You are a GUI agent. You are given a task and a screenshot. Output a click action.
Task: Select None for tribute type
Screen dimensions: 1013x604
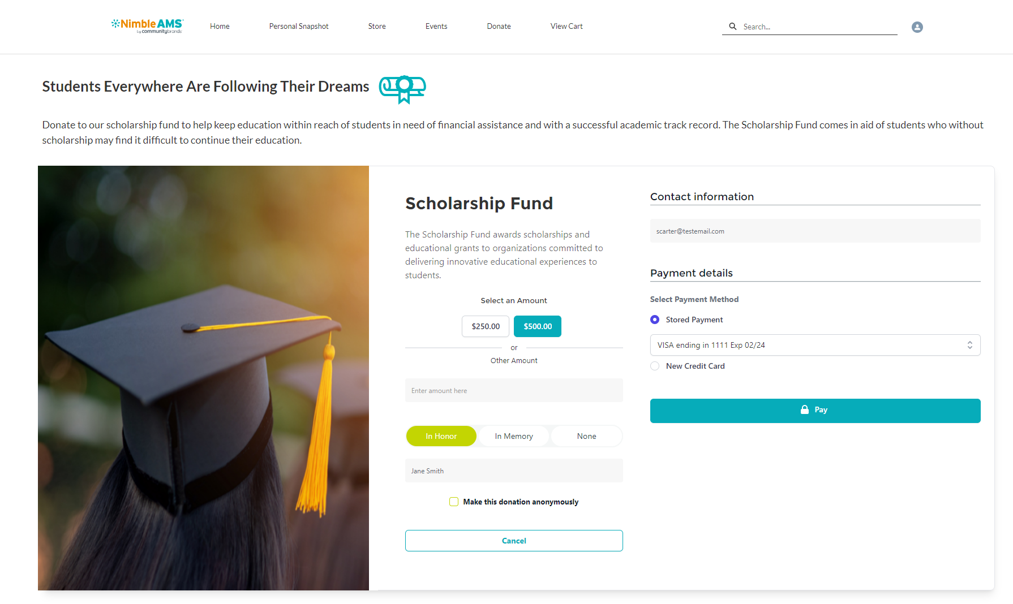point(586,436)
